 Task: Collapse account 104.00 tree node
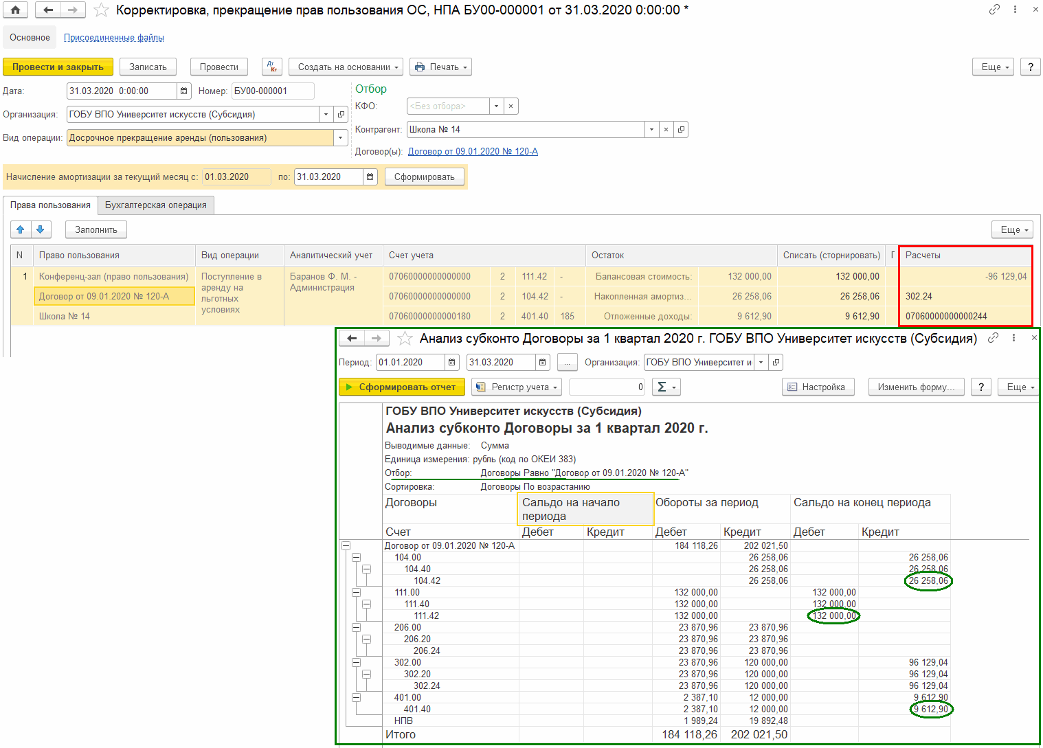point(356,557)
